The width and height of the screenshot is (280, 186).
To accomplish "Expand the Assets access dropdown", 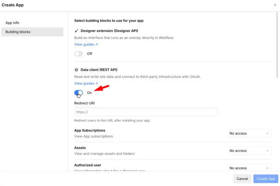I will 250,151.
